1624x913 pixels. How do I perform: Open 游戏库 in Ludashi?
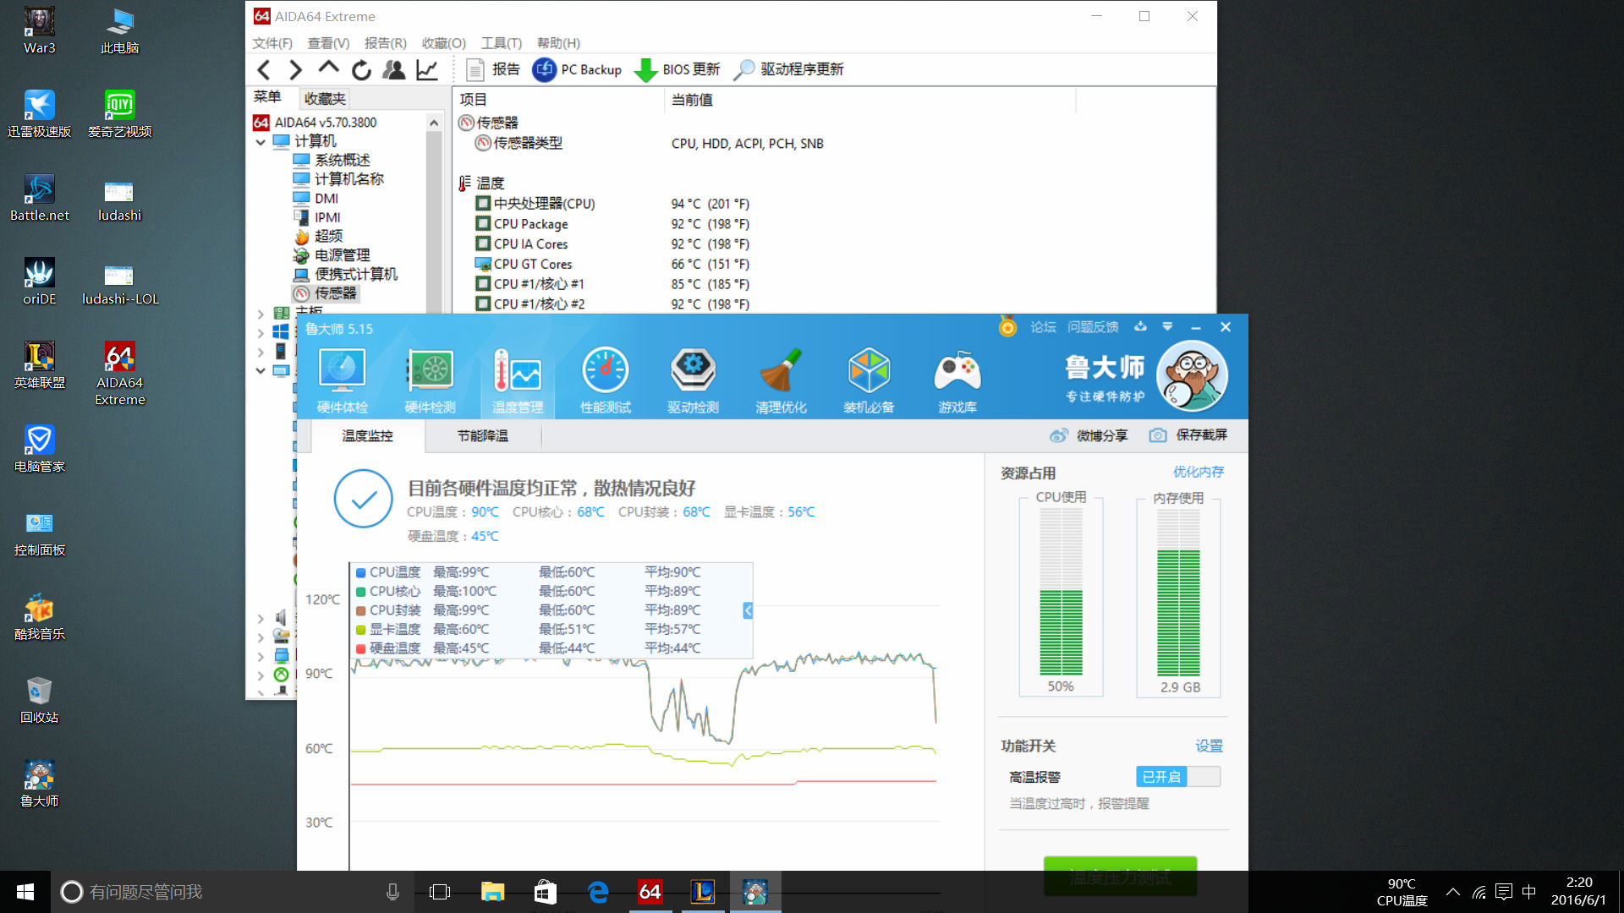pos(957,380)
